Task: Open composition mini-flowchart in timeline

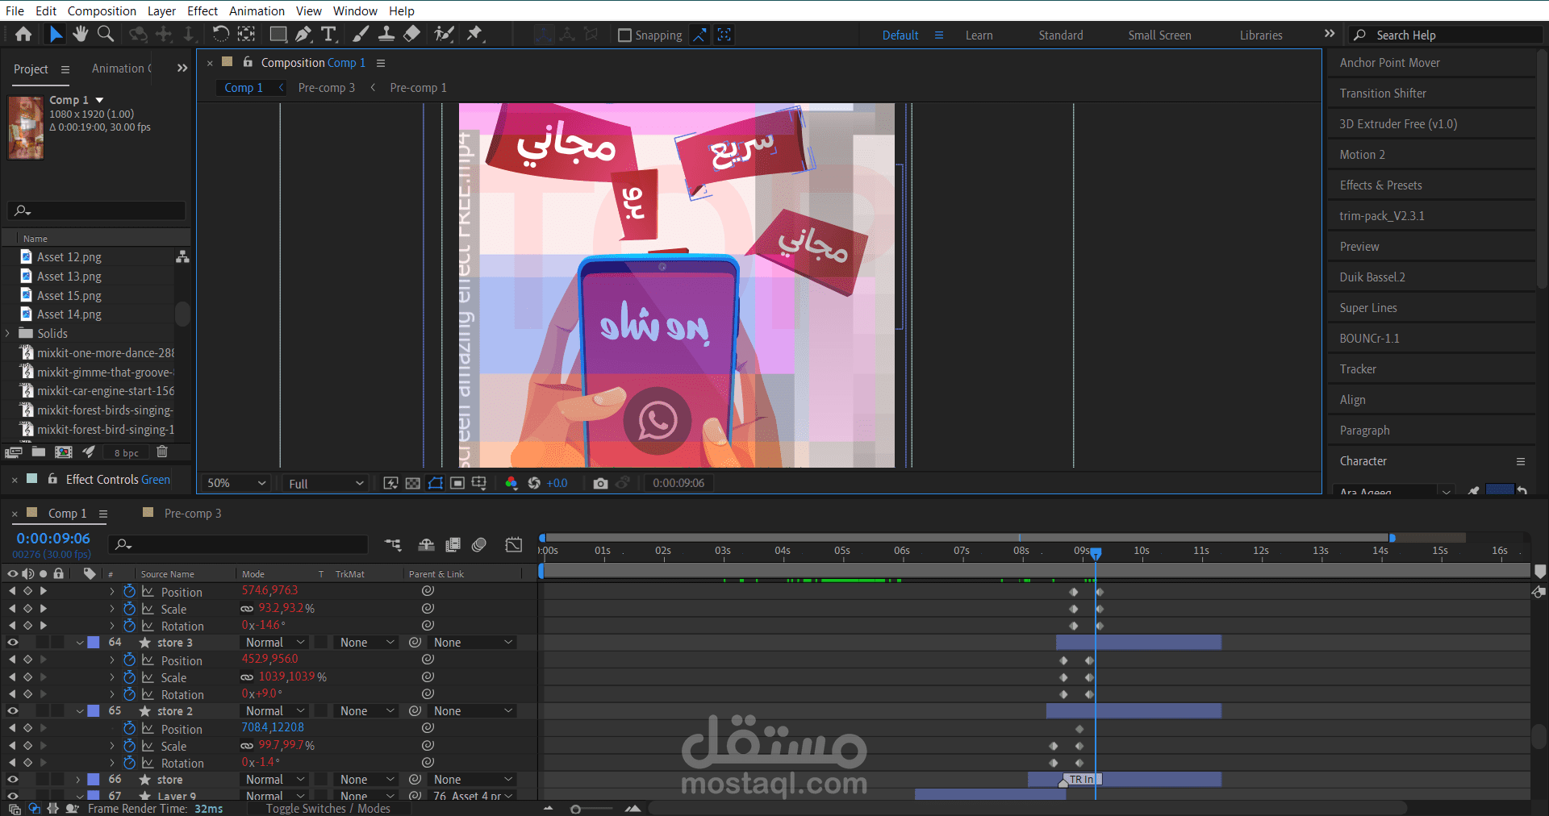Action: tap(393, 545)
